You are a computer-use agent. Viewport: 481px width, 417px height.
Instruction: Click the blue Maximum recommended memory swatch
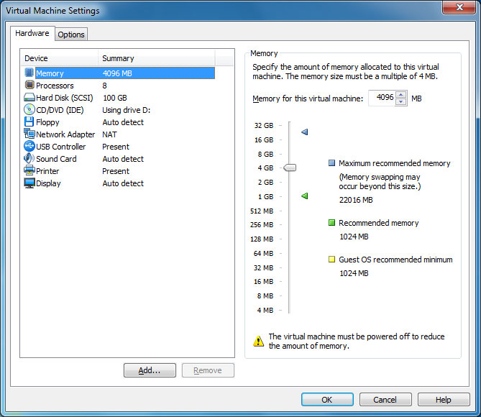click(331, 163)
